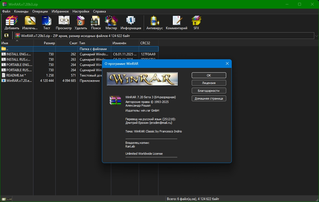Click the Комментарий toolbar icon
The width and height of the screenshot is (319, 202).
(x=176, y=23)
